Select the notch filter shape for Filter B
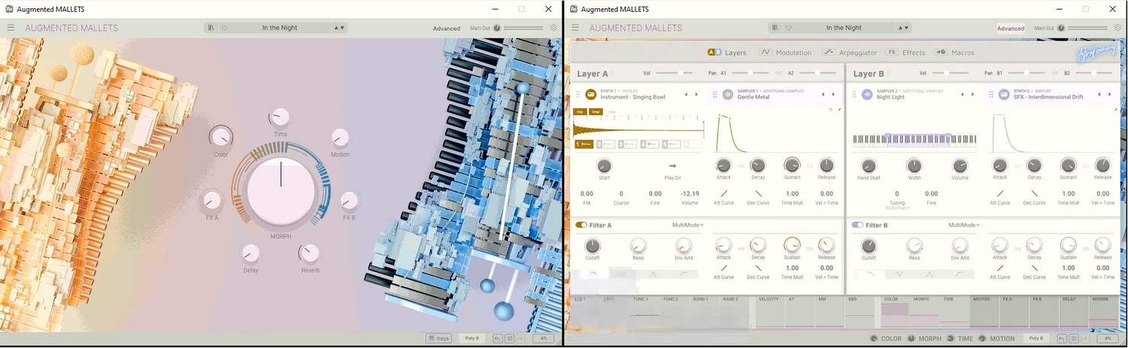1128x348 pixels. (899, 274)
